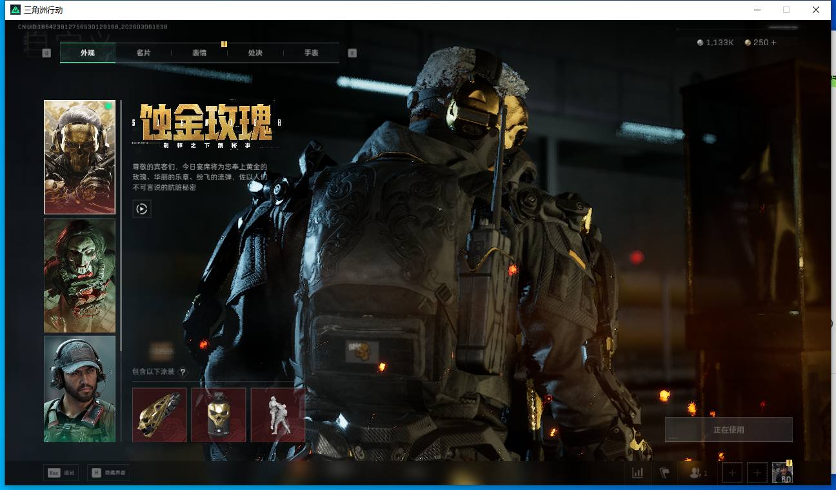This screenshot has height=490, width=836.
Task: Open the player avatar in bottom corner
Action: point(782,473)
